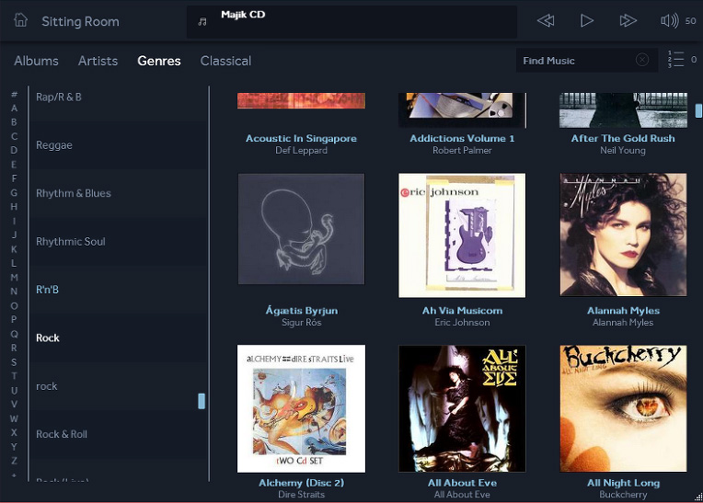This screenshot has width=703, height=503.
Task: Click the album grid scrollbar handle
Action: (x=698, y=110)
